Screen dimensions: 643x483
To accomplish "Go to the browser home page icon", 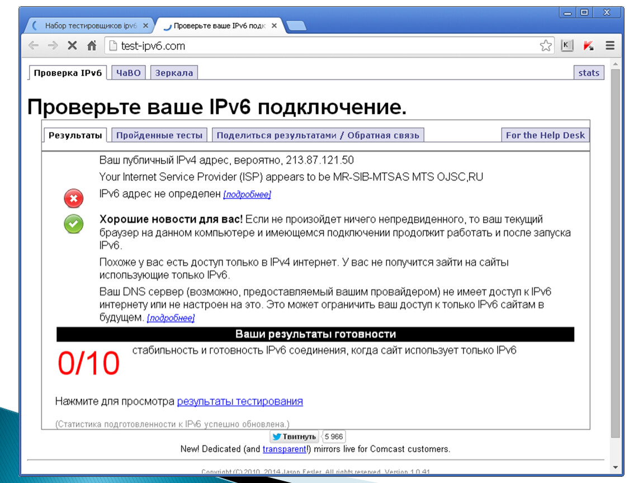I will (92, 46).
